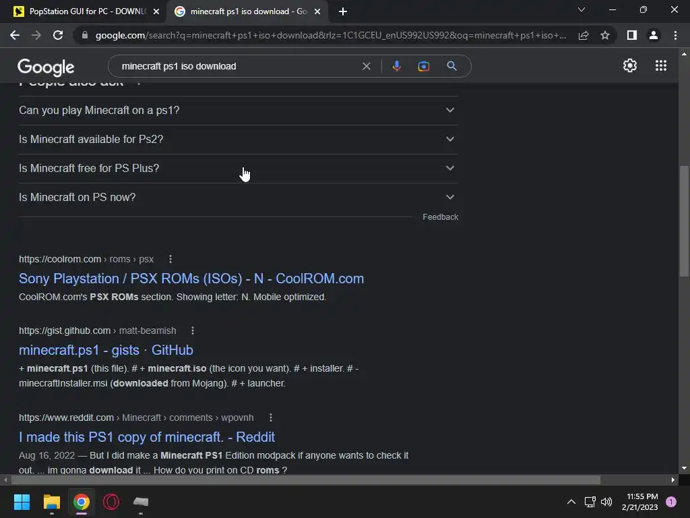Close the PopStation GUI tab
The width and height of the screenshot is (690, 518).
[156, 11]
